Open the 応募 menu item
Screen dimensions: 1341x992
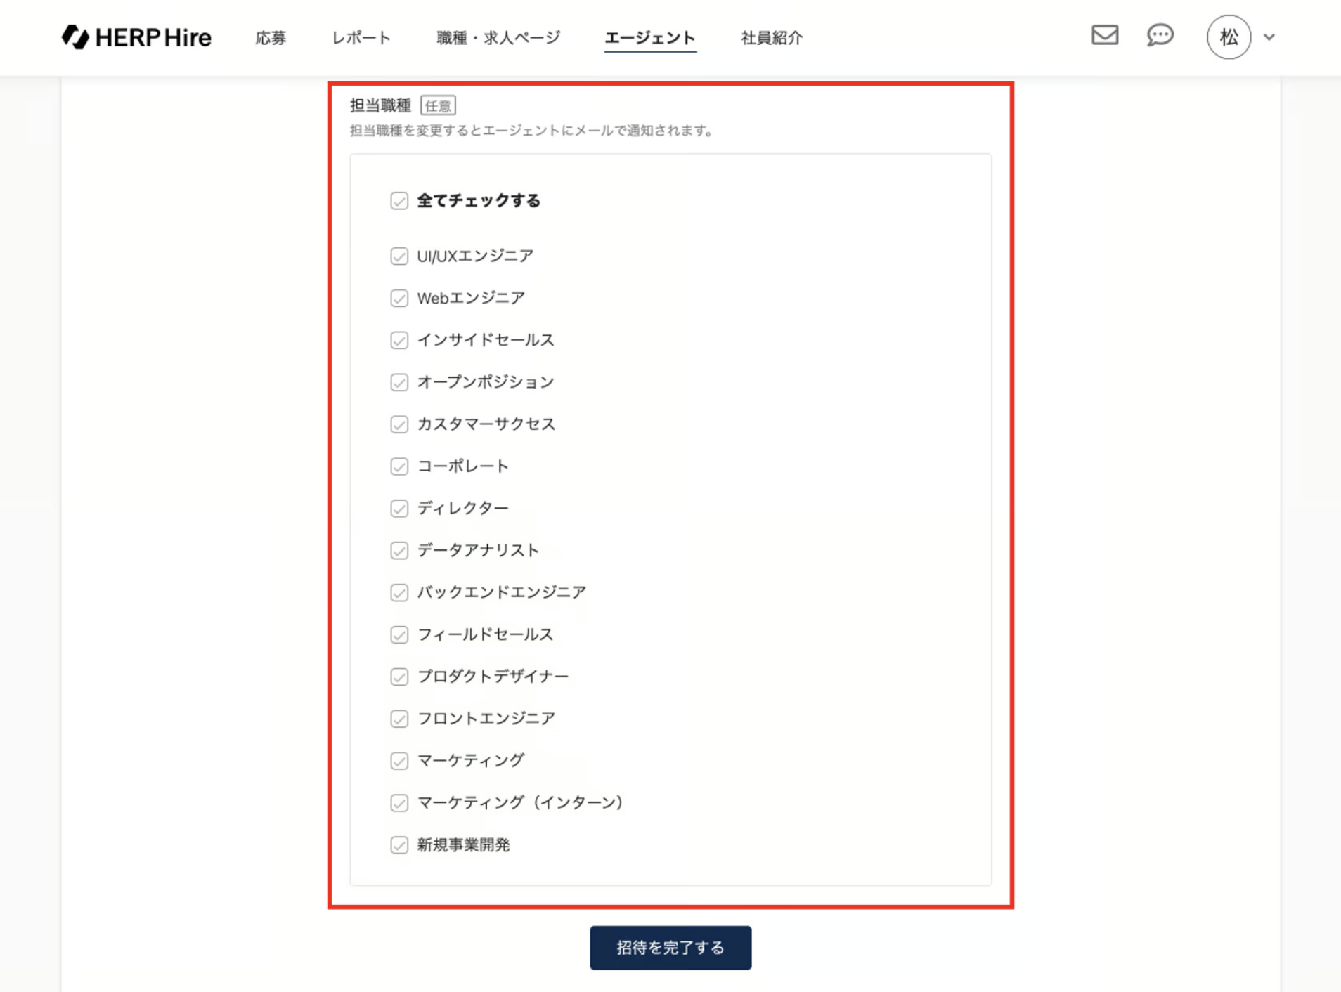pyautogui.click(x=271, y=38)
